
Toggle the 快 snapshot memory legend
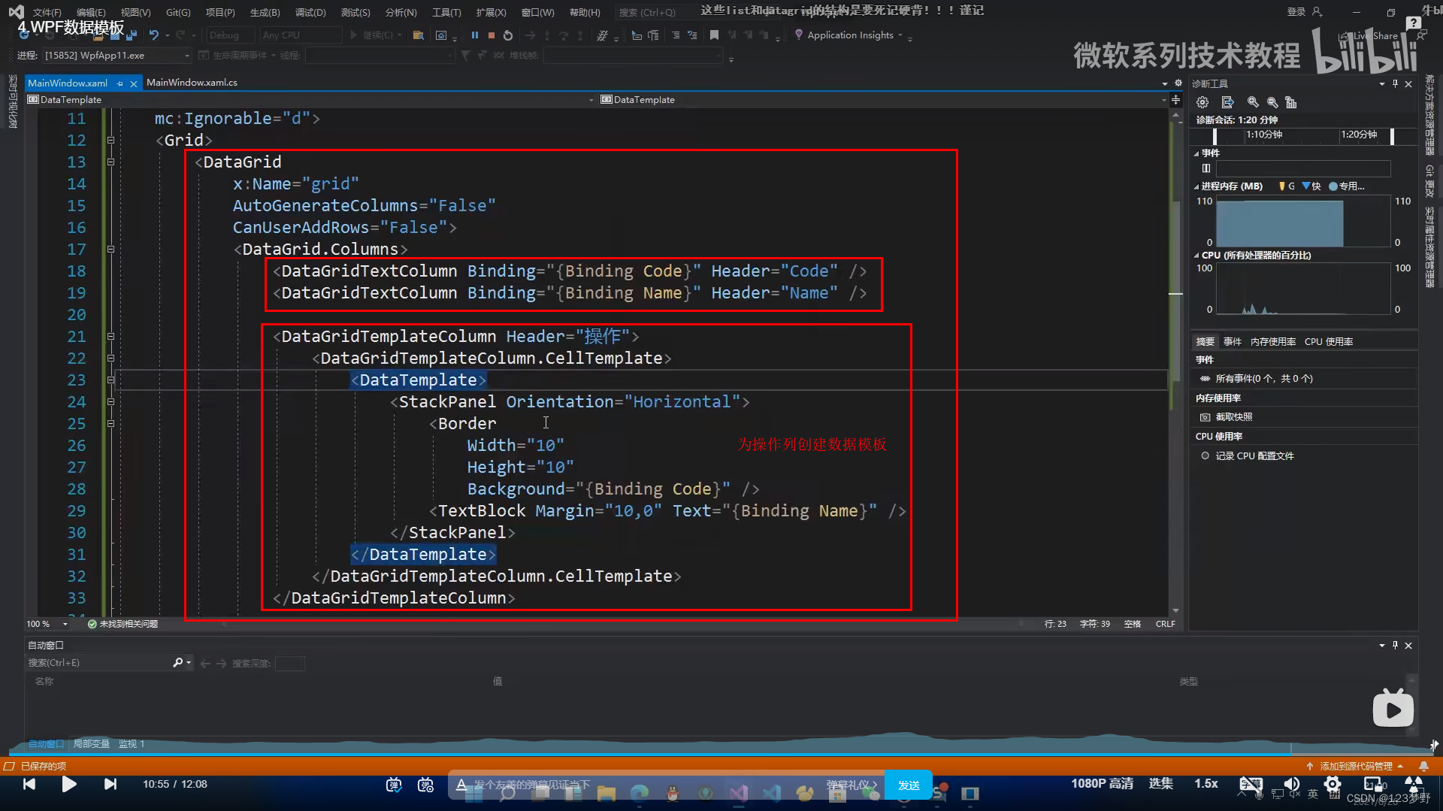pos(1312,186)
